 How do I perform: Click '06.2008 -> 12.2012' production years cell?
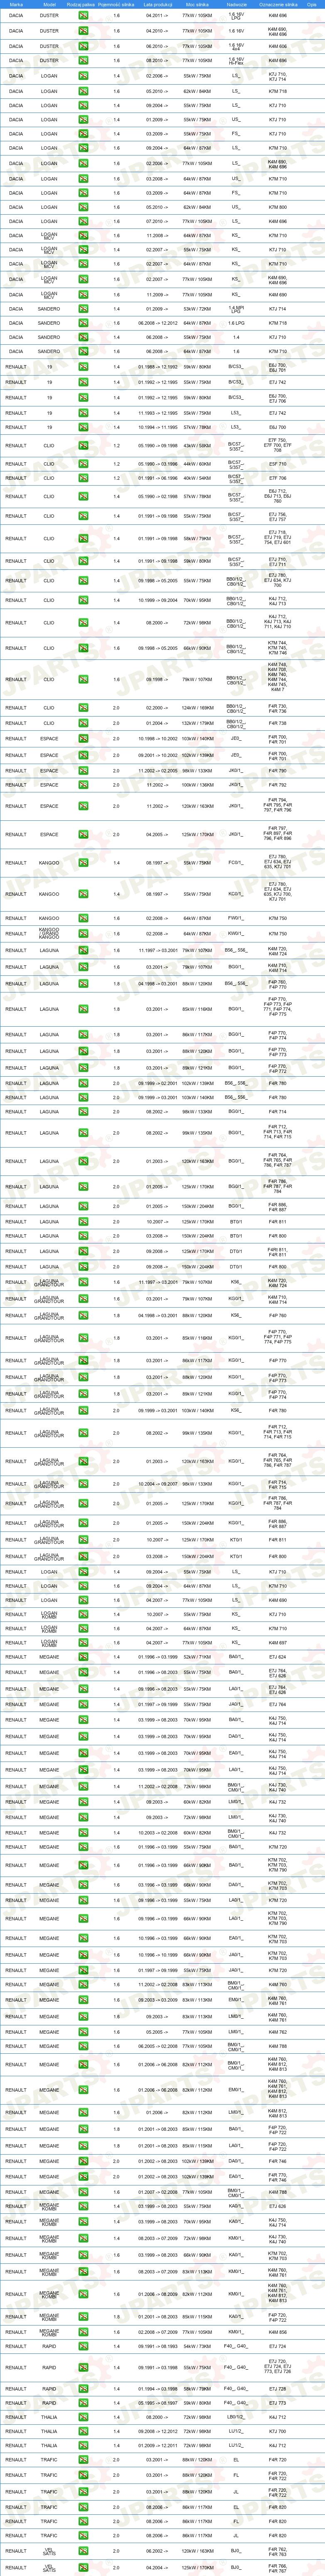click(x=158, y=324)
